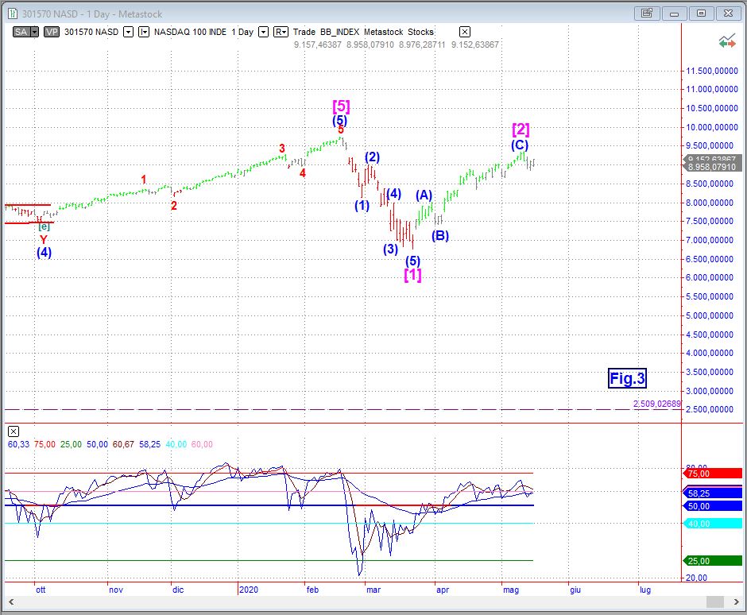Open the R dropdown in chart header
Viewport: 747px width, 615px height.
point(281,32)
